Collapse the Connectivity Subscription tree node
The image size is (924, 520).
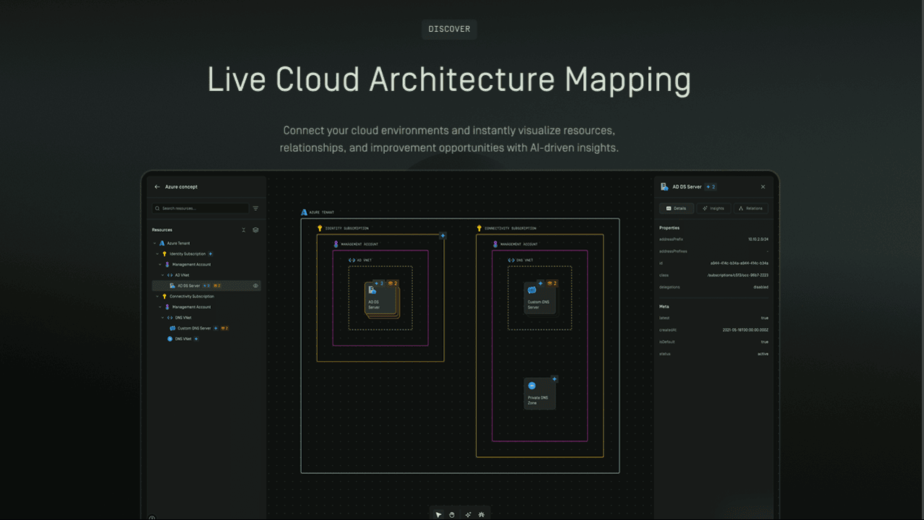pyautogui.click(x=158, y=296)
